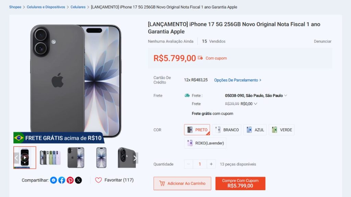351x197 pixels.
Task: Expand the shipping address dropdown
Action: click(286, 96)
